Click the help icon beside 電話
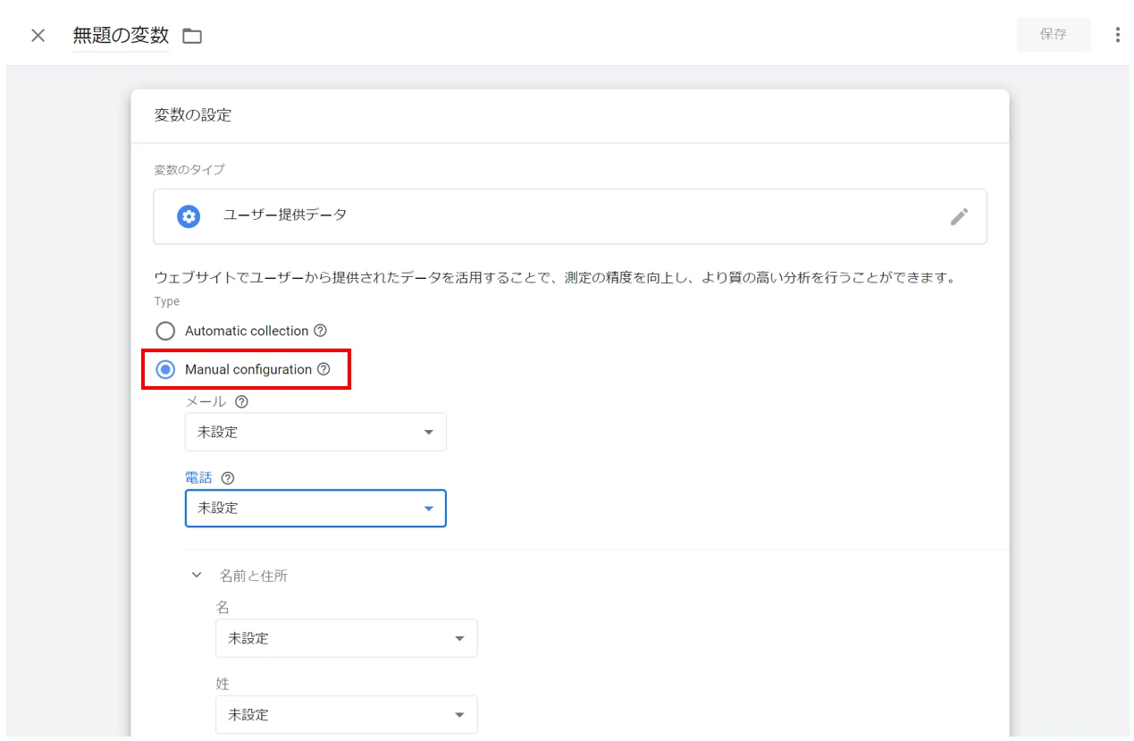The image size is (1134, 741). click(x=228, y=476)
